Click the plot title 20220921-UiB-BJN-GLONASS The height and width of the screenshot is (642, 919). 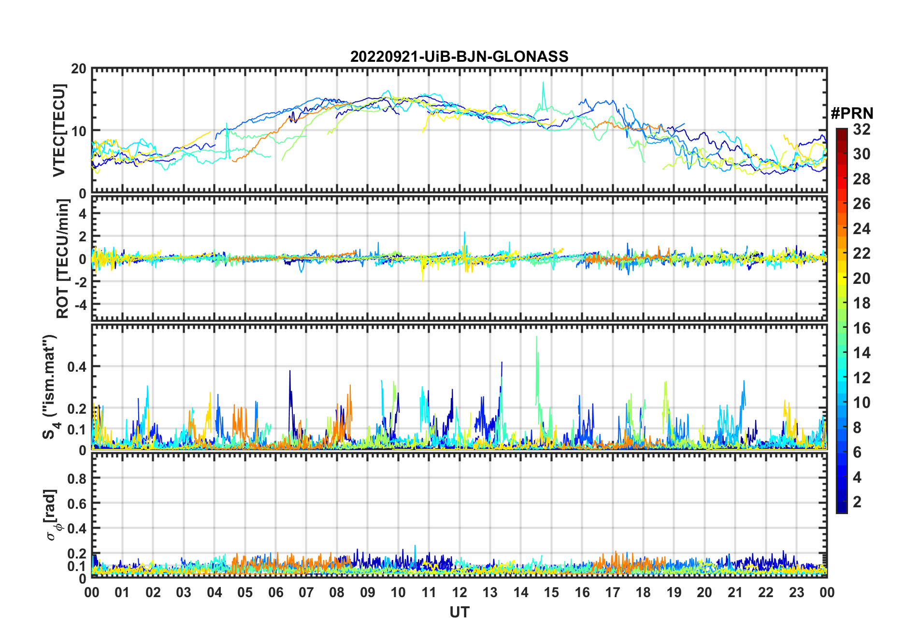point(459,56)
